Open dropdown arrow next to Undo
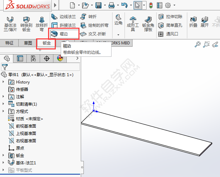This screenshot has height=177, width=220. (131, 5)
